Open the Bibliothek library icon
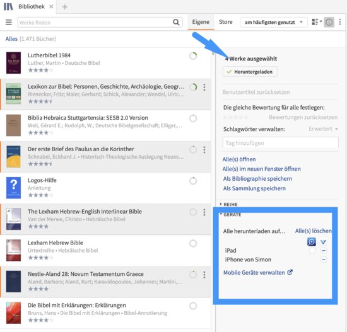The image size is (347, 332). pos(8,6)
